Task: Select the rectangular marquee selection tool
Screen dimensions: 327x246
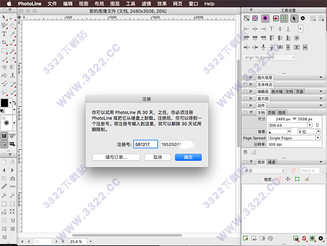Action: click(x=4, y=51)
